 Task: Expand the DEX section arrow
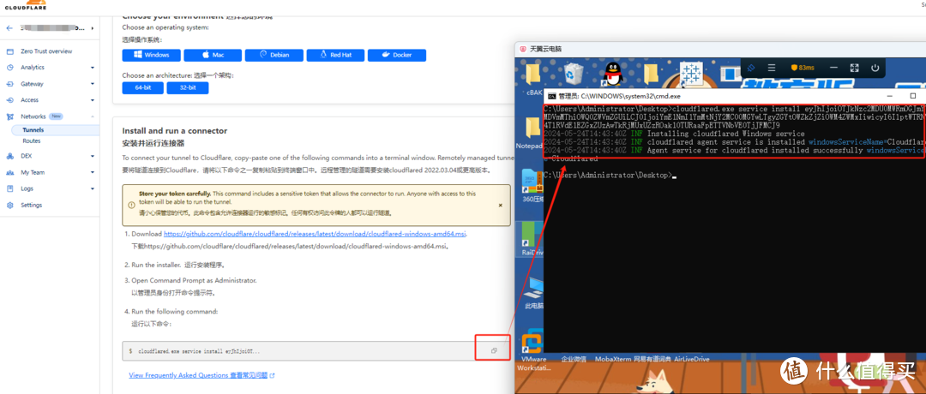92,156
